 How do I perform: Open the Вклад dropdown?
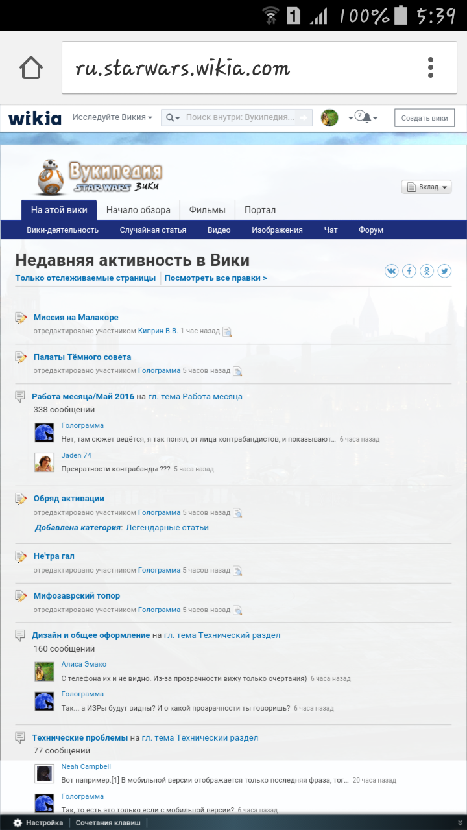(426, 187)
